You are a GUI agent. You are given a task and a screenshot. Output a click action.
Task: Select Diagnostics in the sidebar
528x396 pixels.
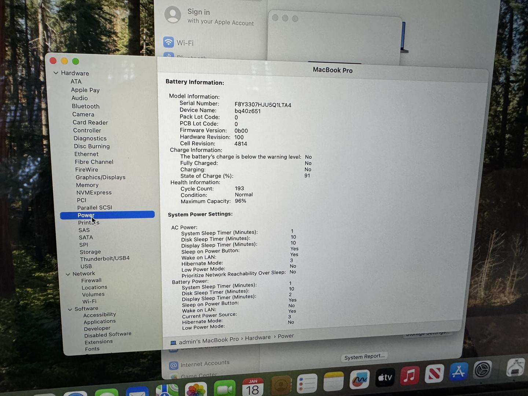coord(90,139)
